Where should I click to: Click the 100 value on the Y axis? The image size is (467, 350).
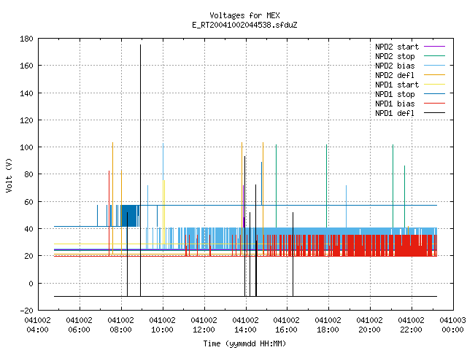click(x=26, y=147)
